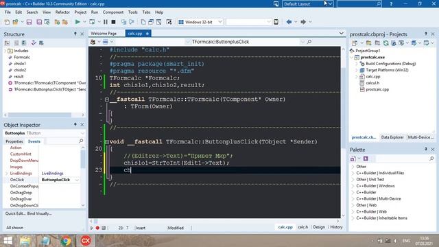Screen dimensions: 439x247
Task: Expand C++Builder | Windows palette category
Action: click(x=353, y=186)
